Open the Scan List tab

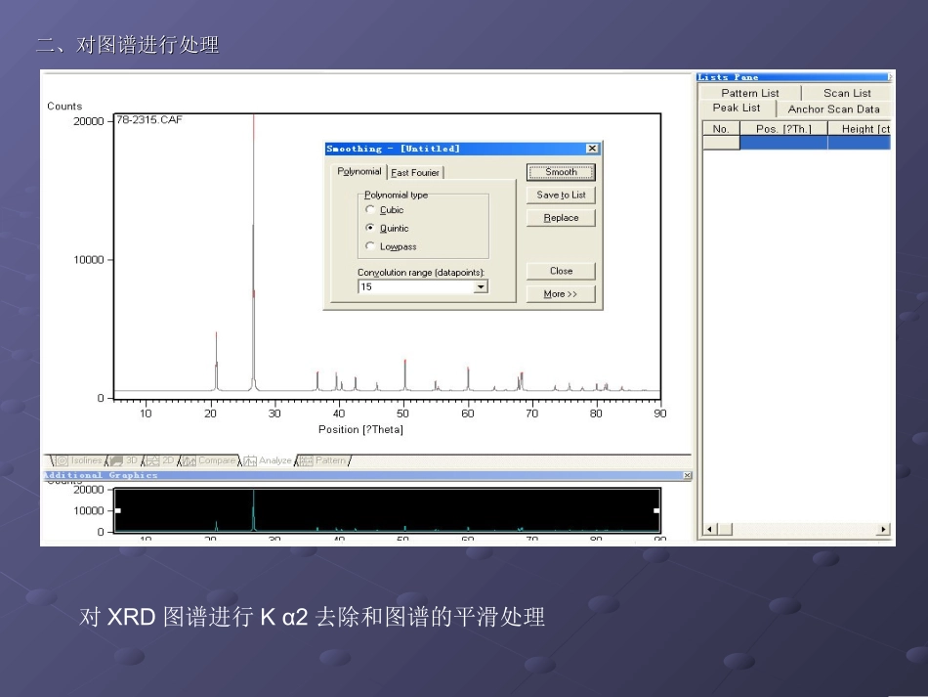click(x=847, y=93)
